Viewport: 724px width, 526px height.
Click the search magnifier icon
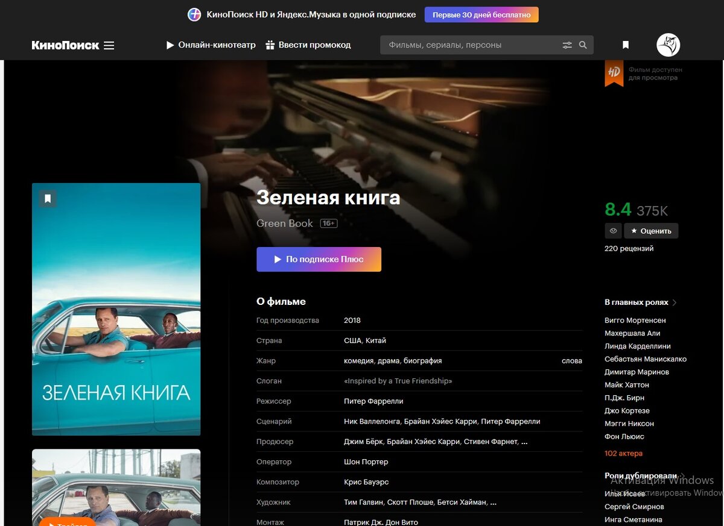pos(583,45)
